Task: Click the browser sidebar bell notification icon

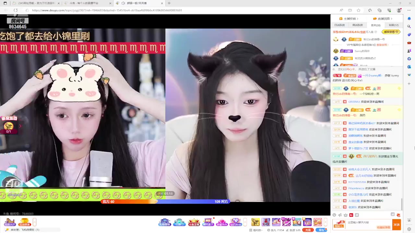Action: [x=409, y=18]
